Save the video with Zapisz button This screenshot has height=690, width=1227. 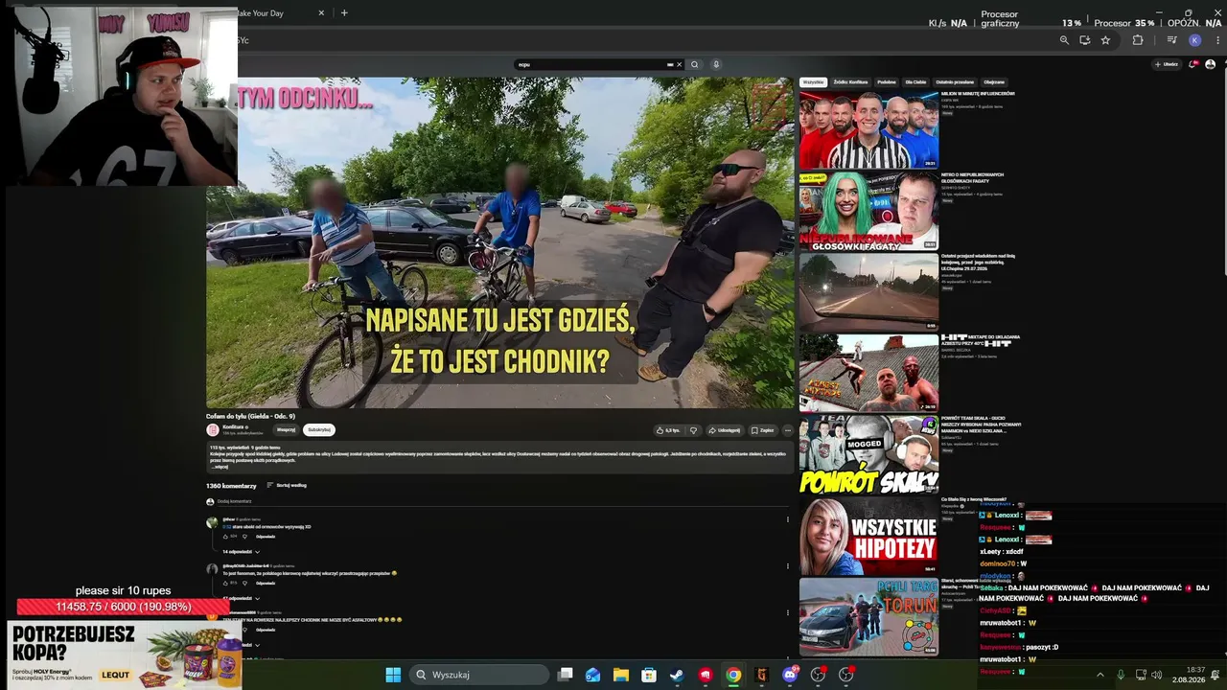763,430
